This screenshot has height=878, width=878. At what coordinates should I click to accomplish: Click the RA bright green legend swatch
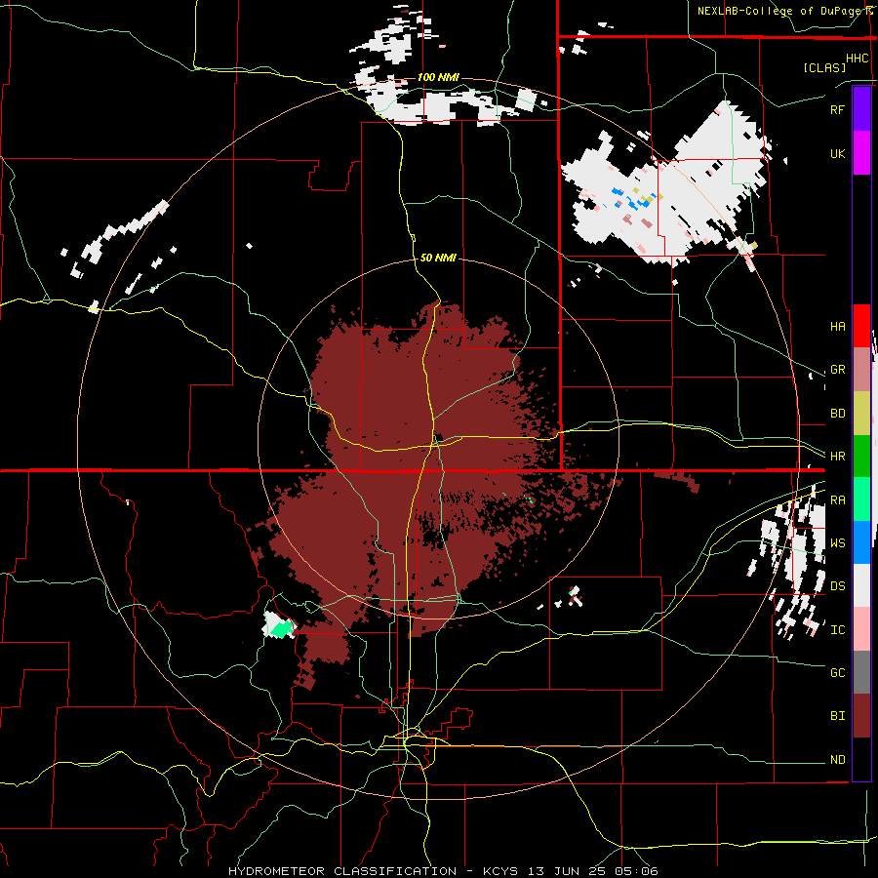pyautogui.click(x=861, y=499)
